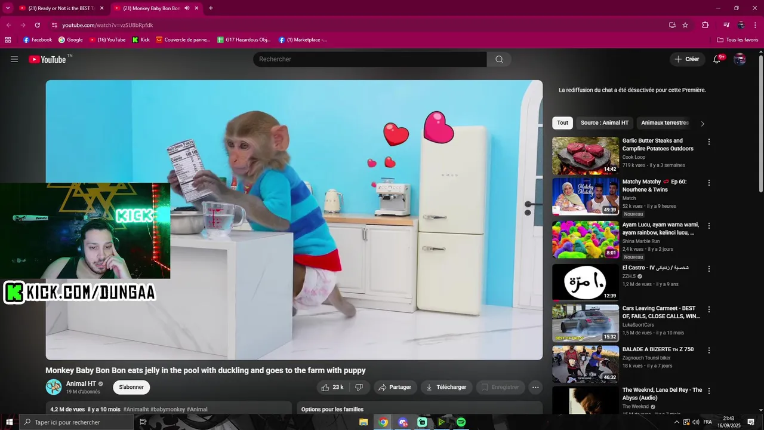Screen dimensions: 764x430
Task: Open the Windows notification center
Action: (x=751, y=422)
